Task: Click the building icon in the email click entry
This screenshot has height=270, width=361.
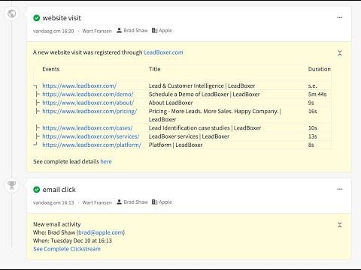Action: [x=154, y=202]
